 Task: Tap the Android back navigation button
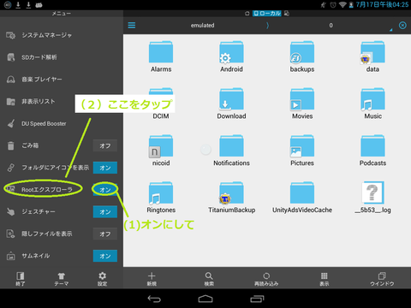(x=154, y=299)
